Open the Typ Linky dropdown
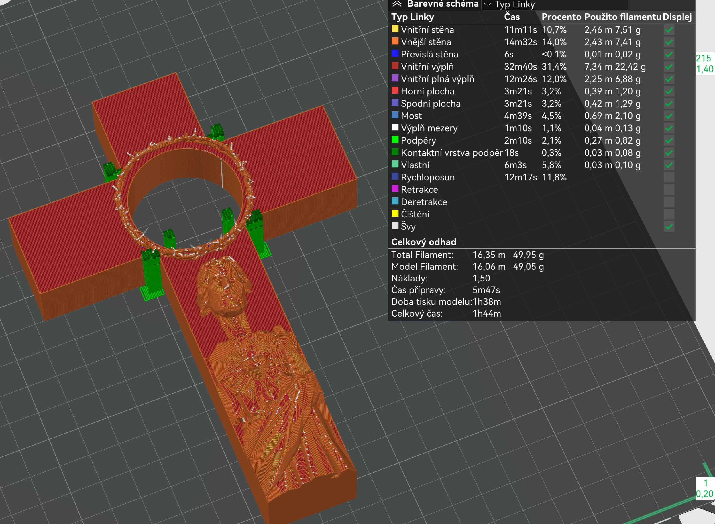715x524 pixels. coord(554,5)
